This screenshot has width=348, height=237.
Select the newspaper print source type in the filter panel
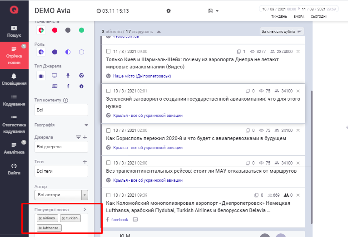[55, 86]
